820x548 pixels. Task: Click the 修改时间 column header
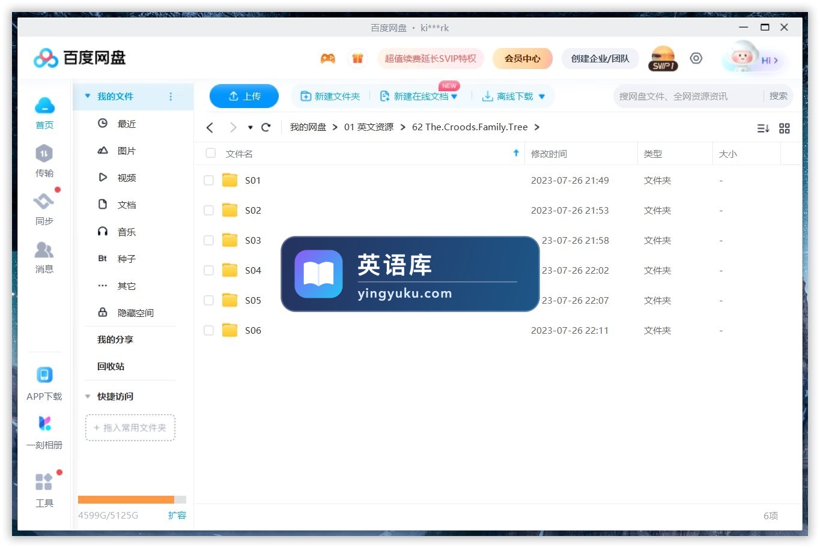click(548, 154)
